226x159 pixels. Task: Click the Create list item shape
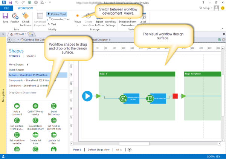point(35,138)
